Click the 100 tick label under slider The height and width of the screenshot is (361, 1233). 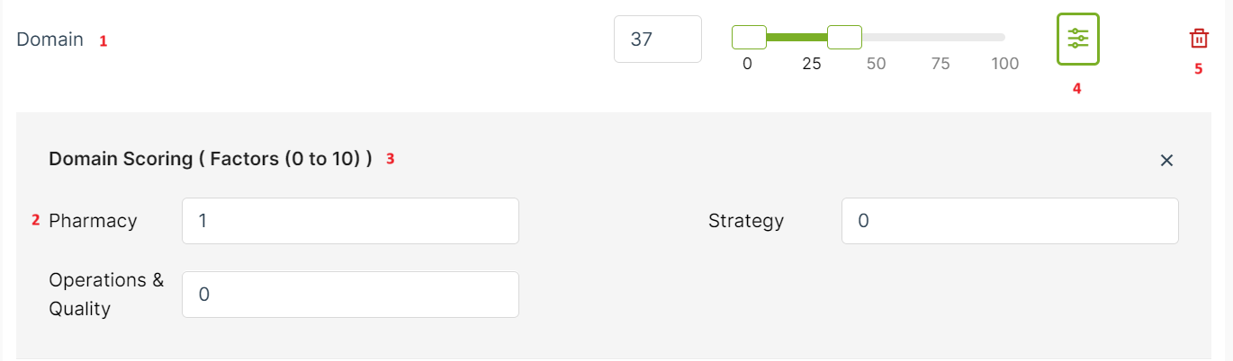tap(1005, 64)
